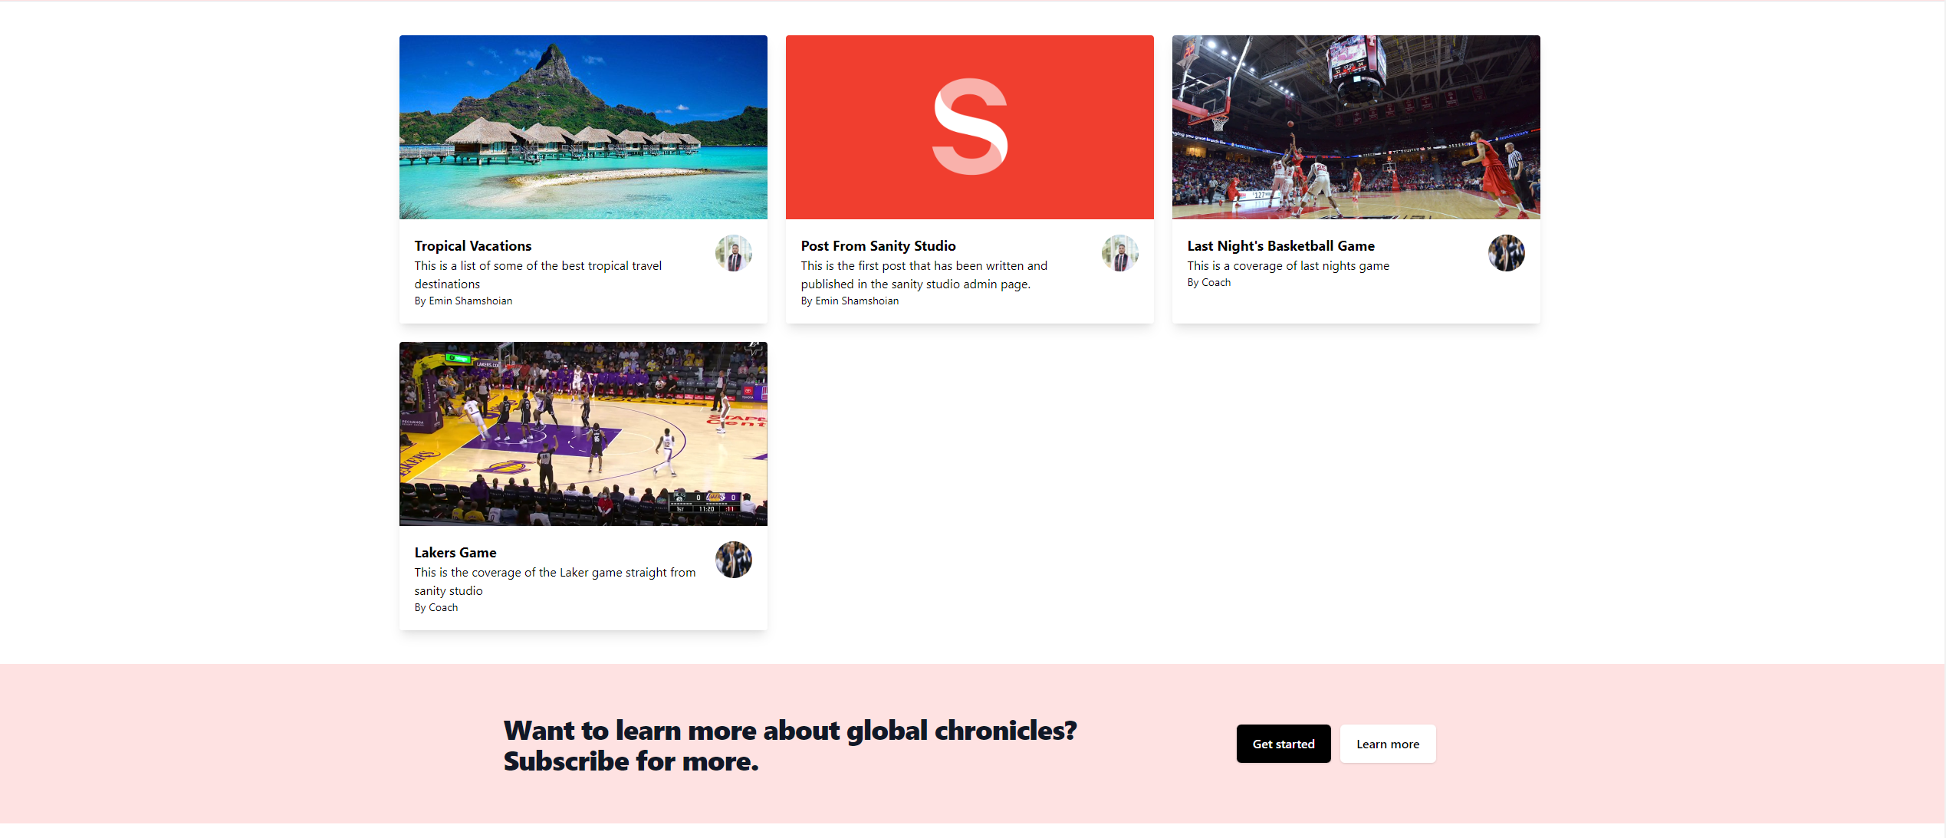Click Coach avatar on Last Night's Basketball Game card
Screen dimensions: 1946x838
[1506, 253]
